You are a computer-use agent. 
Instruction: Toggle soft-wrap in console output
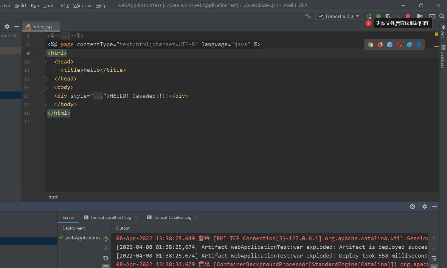coord(434,258)
